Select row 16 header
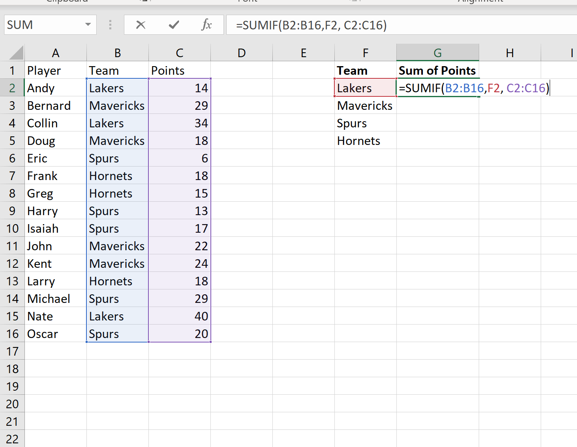The image size is (577, 447). pos(12,334)
